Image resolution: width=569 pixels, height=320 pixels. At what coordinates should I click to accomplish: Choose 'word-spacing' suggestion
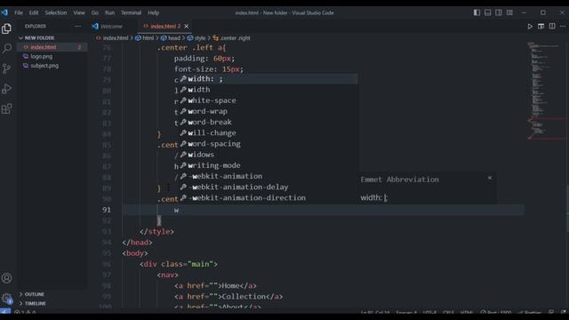click(x=268, y=144)
